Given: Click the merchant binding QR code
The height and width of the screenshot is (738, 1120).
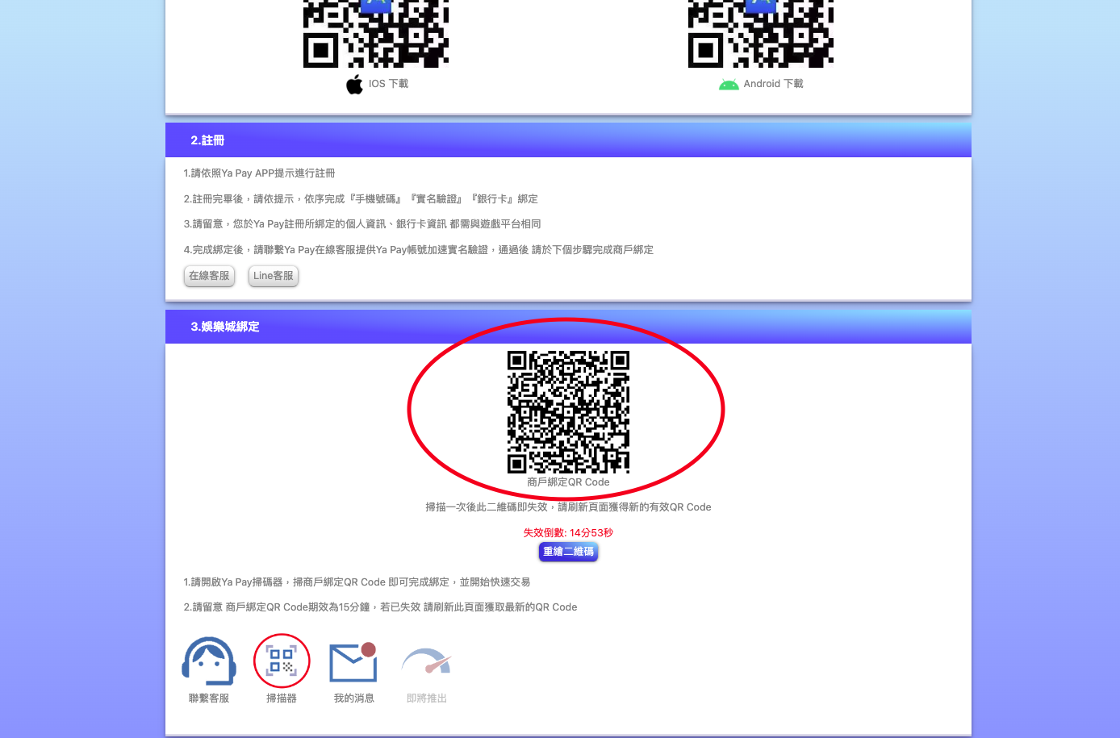Looking at the screenshot, I should (568, 411).
